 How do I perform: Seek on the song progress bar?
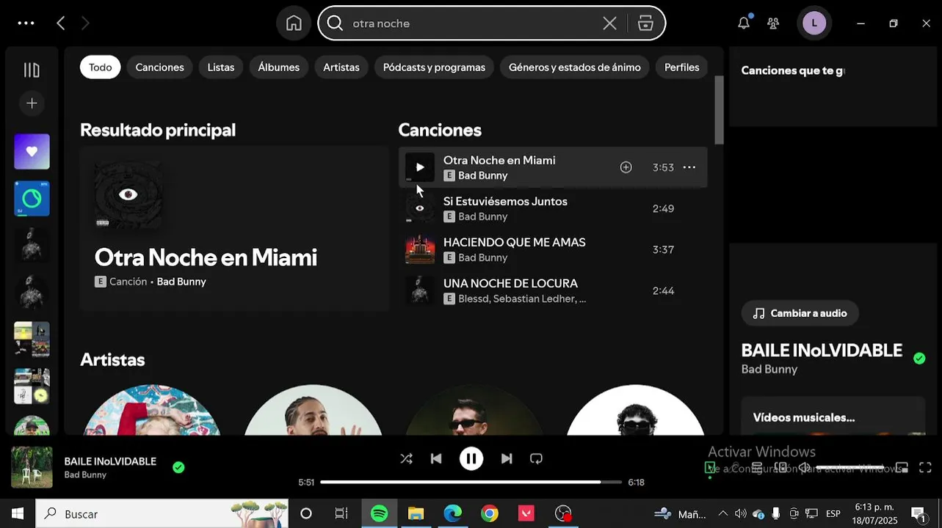(x=471, y=483)
